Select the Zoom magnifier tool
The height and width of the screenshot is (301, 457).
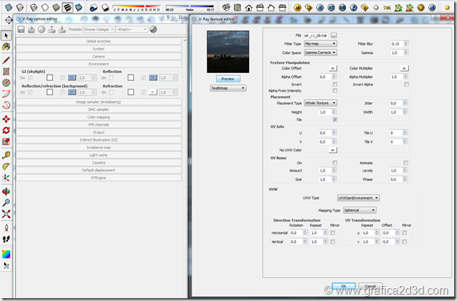[6, 203]
